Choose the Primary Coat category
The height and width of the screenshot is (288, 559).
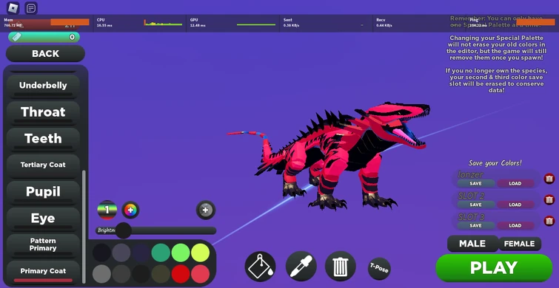point(43,272)
